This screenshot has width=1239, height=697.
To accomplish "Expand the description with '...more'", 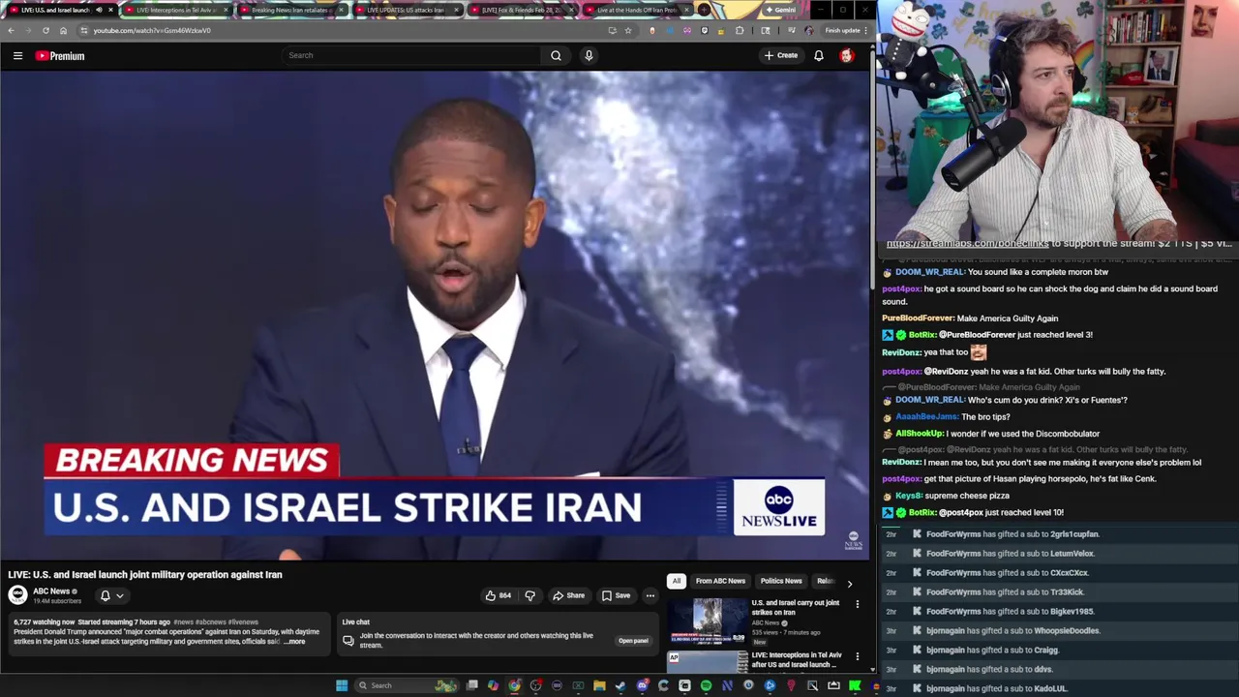I will coord(294,642).
